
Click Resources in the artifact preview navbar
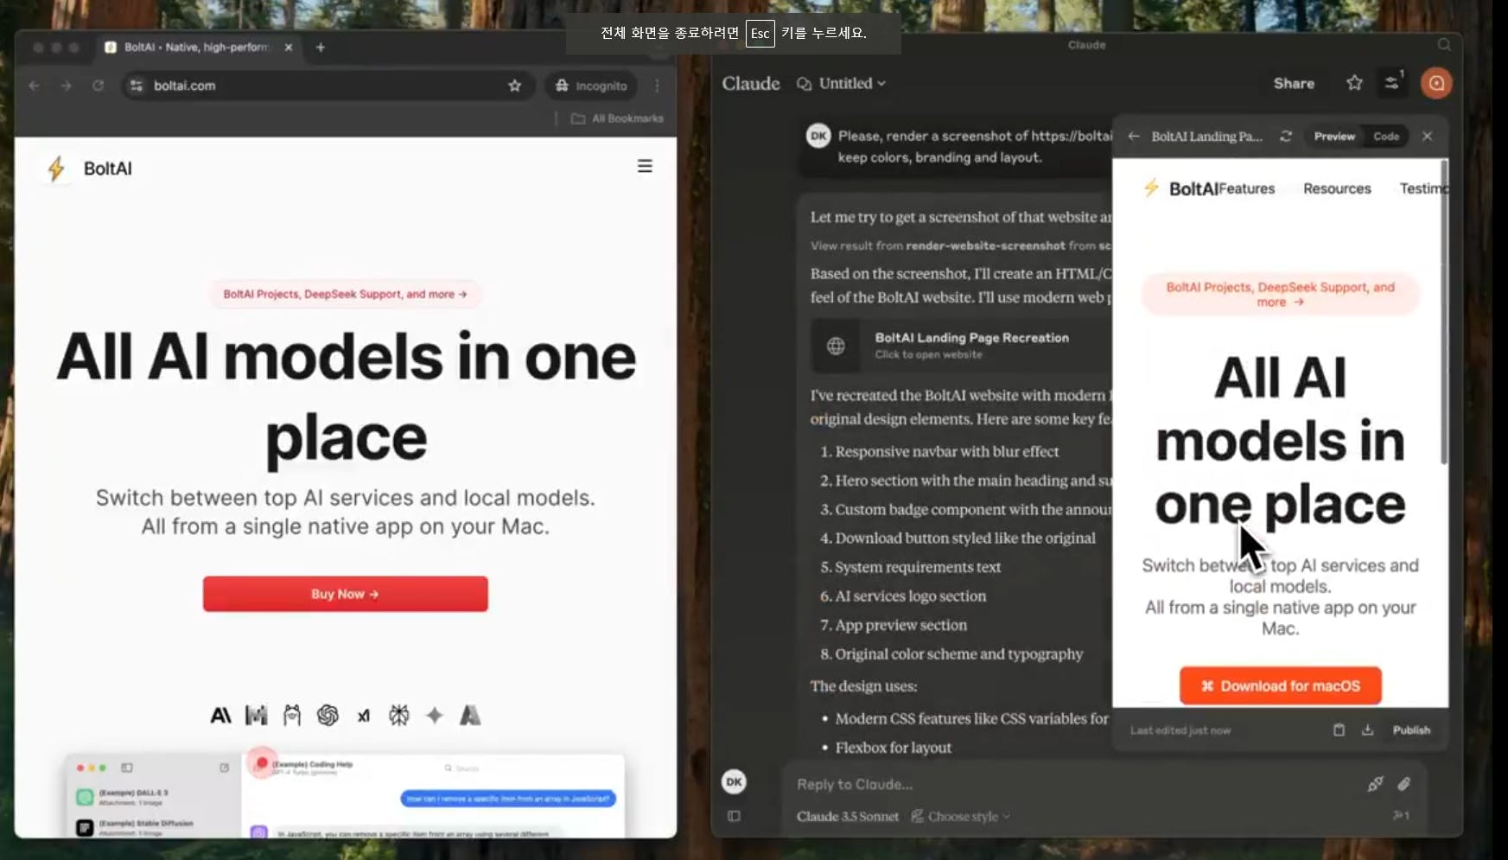click(1337, 188)
